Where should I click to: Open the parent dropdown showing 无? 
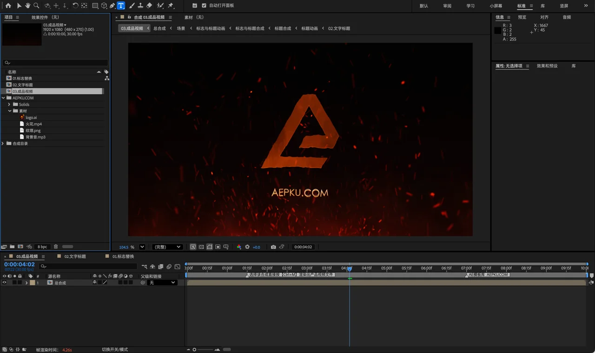coord(162,282)
